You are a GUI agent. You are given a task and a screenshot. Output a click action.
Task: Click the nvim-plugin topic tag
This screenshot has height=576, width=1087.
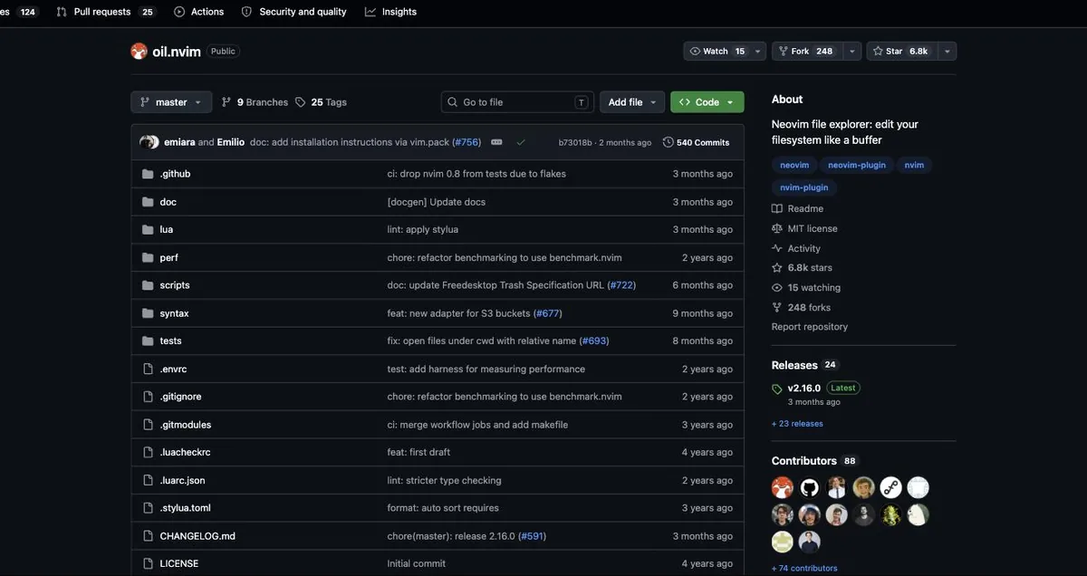click(x=804, y=187)
